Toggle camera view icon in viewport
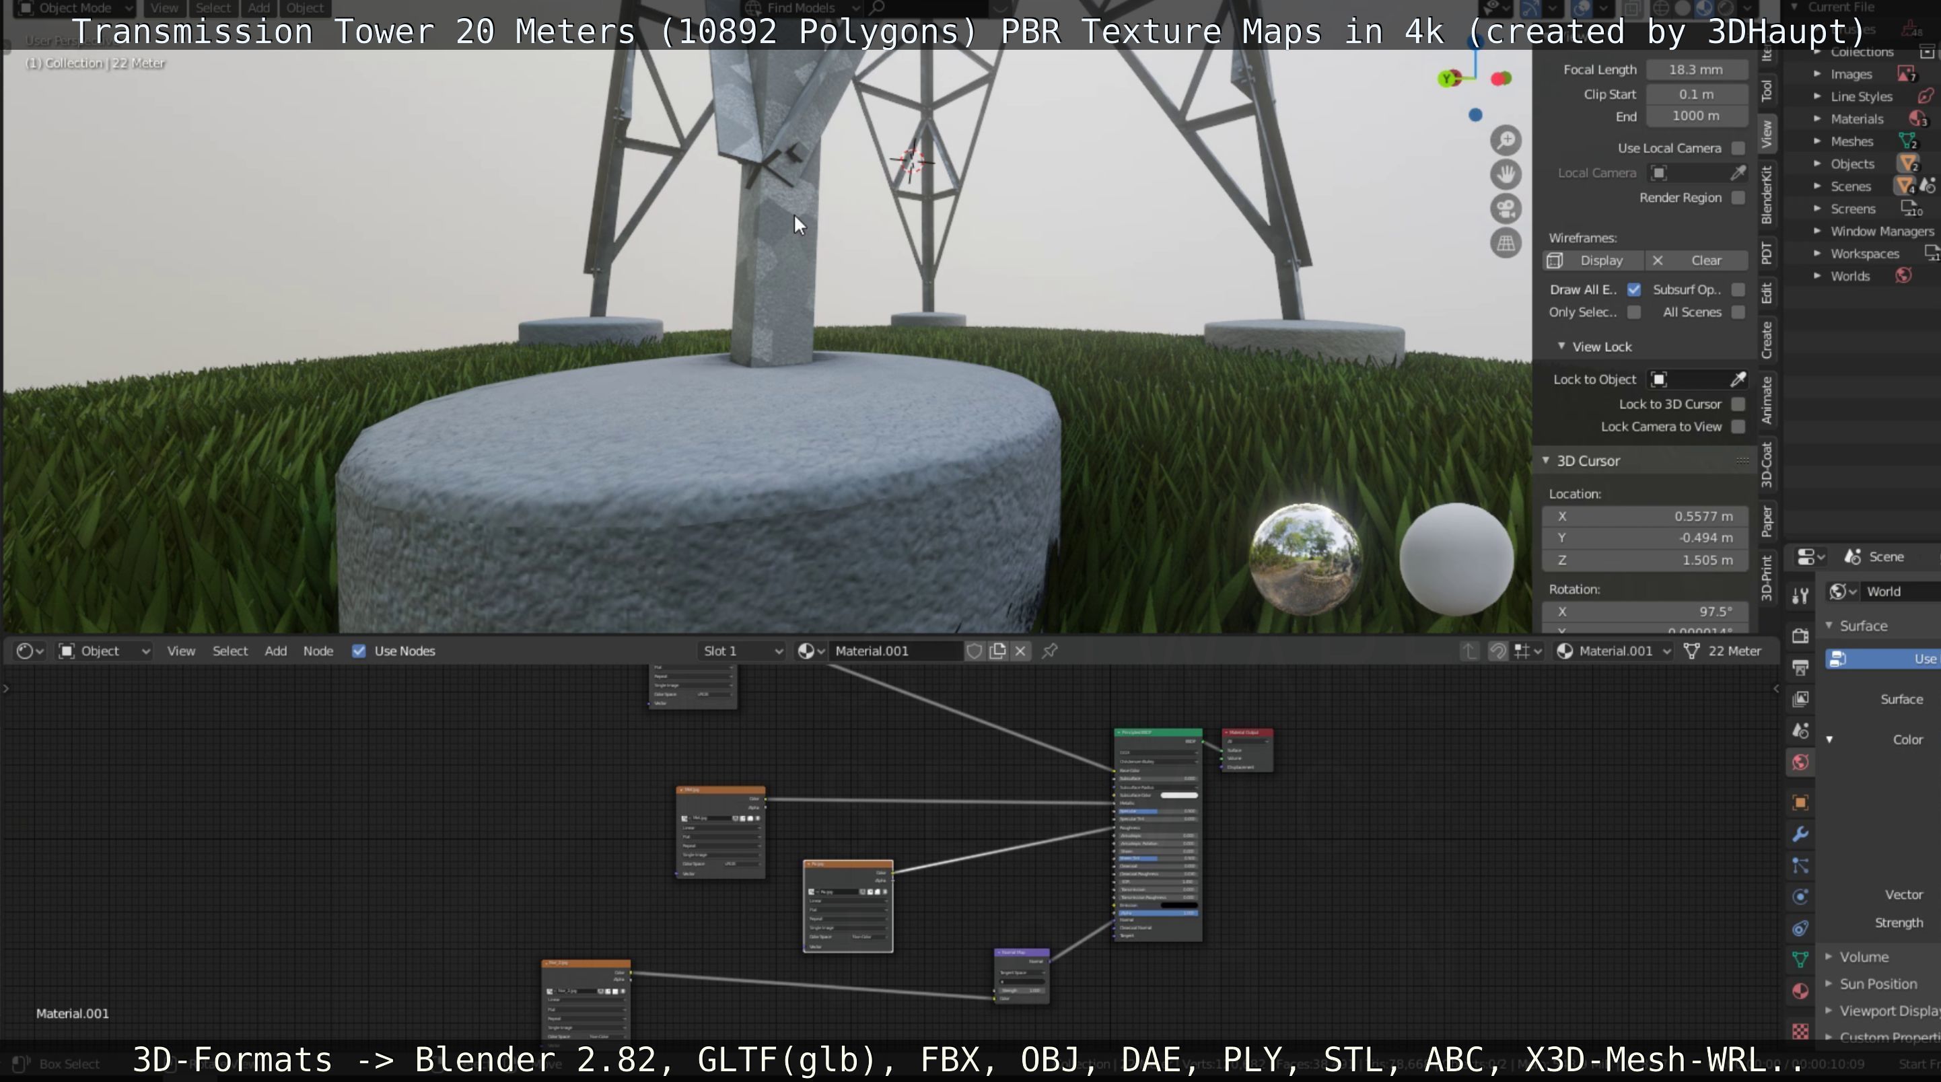This screenshot has height=1082, width=1941. pos(1506,209)
